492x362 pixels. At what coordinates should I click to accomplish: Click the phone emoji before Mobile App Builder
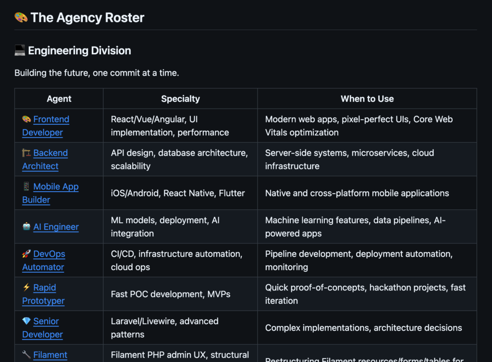[x=26, y=187]
